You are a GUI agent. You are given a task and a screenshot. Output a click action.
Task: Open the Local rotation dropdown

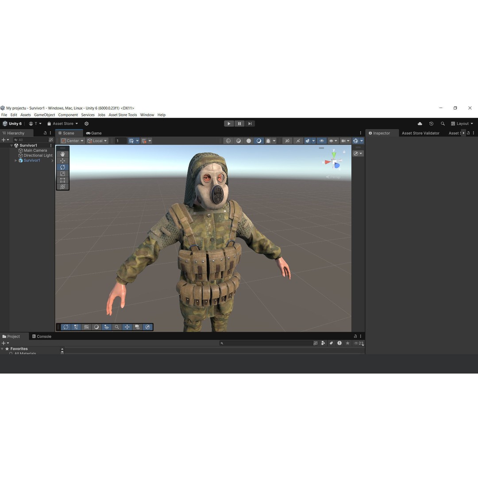point(97,141)
